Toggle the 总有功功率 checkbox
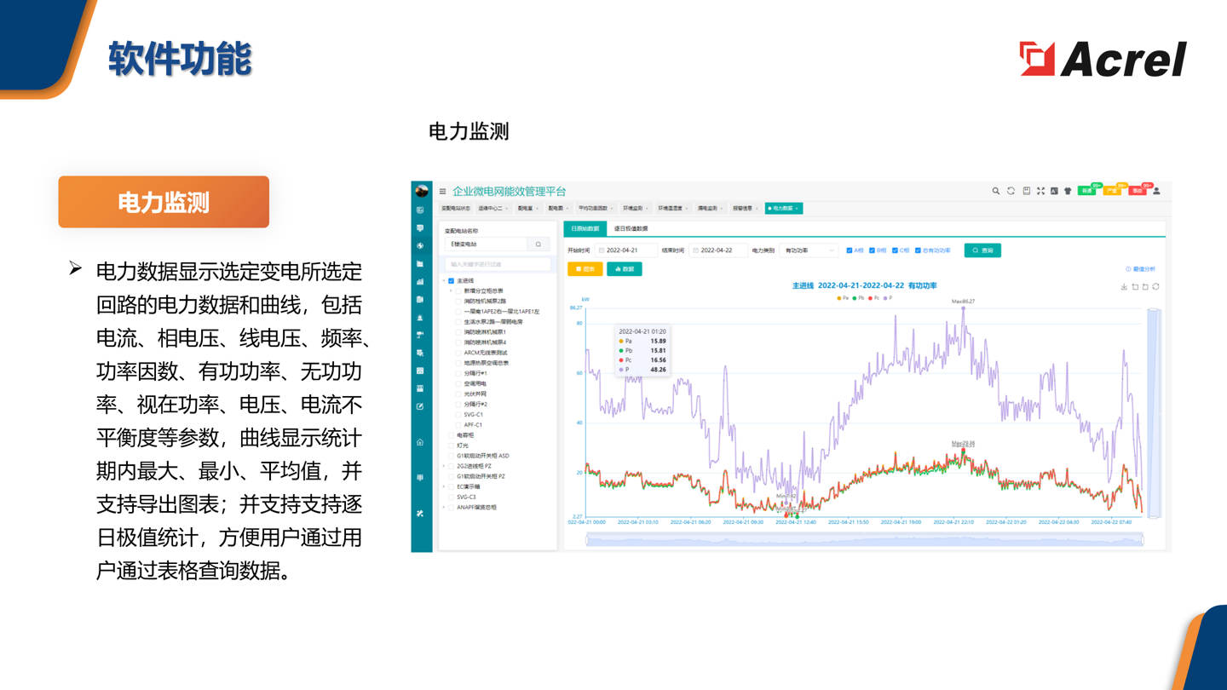The width and height of the screenshot is (1227, 690). click(918, 250)
